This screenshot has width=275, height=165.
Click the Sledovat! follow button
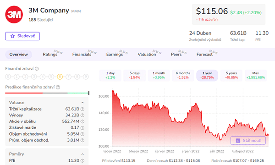pyautogui.click(x=22, y=36)
